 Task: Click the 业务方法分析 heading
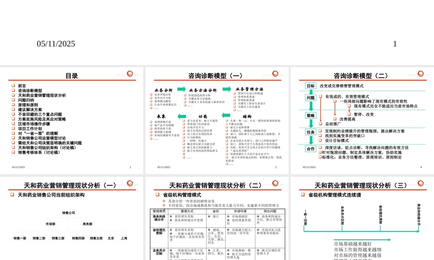coord(203,91)
